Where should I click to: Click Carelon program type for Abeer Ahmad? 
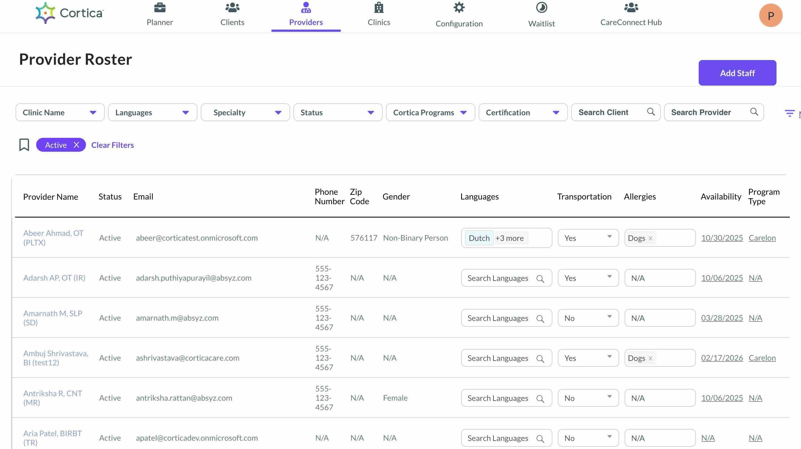pos(762,238)
